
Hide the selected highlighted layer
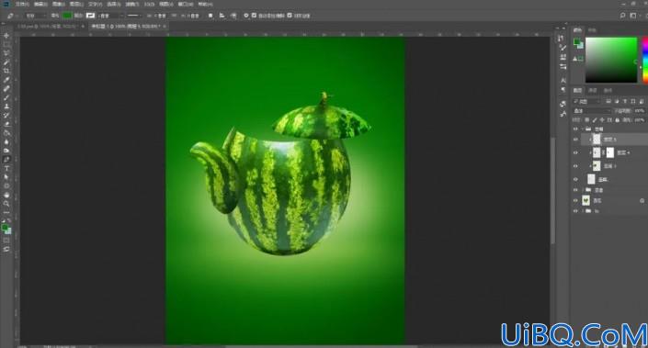[575, 140]
